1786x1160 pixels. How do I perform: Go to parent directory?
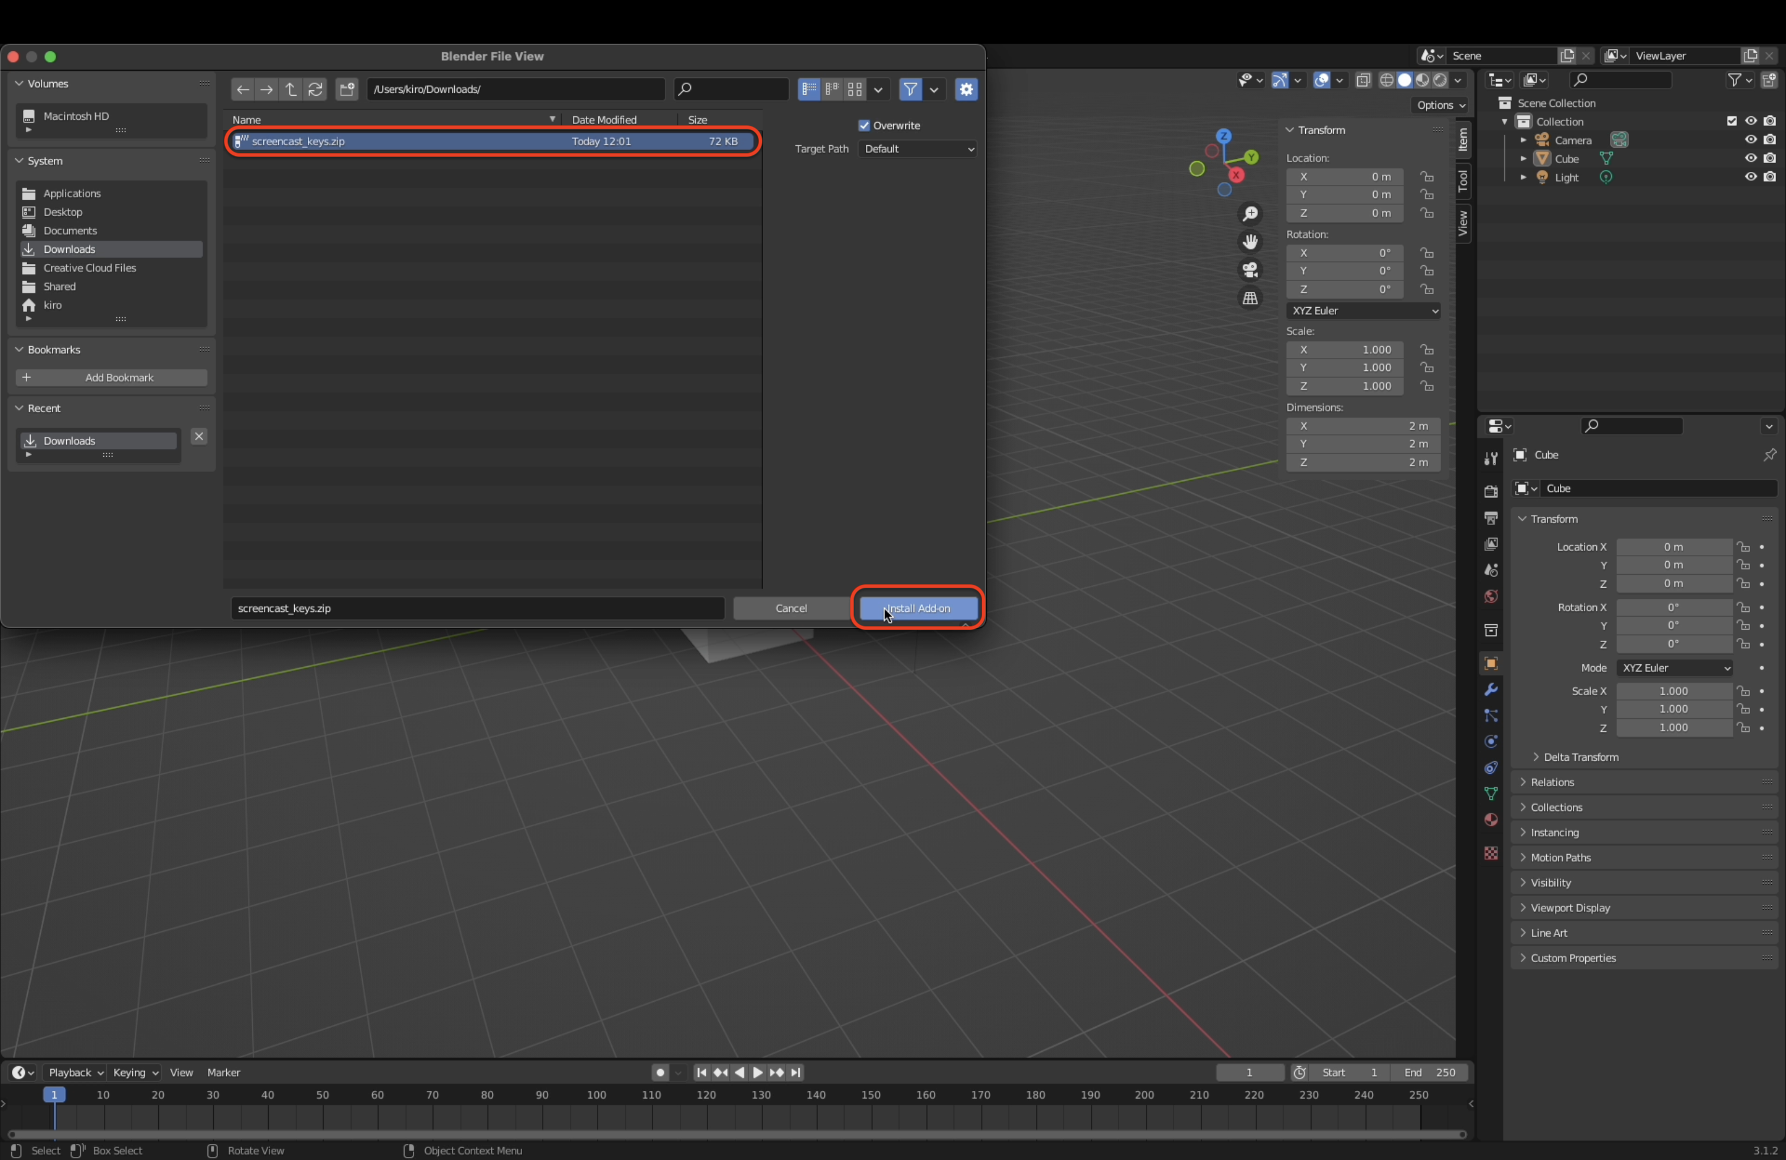(291, 89)
